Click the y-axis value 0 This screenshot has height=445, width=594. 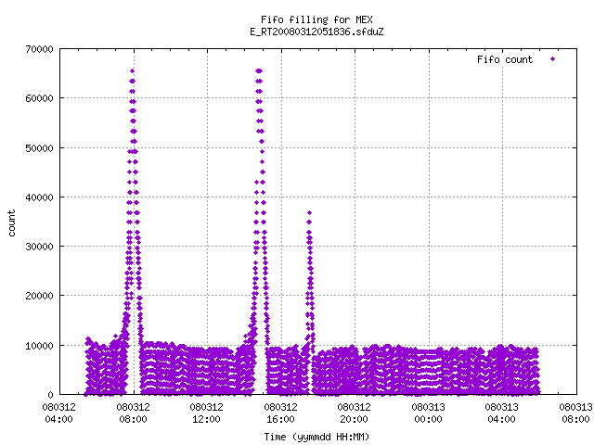coord(50,395)
